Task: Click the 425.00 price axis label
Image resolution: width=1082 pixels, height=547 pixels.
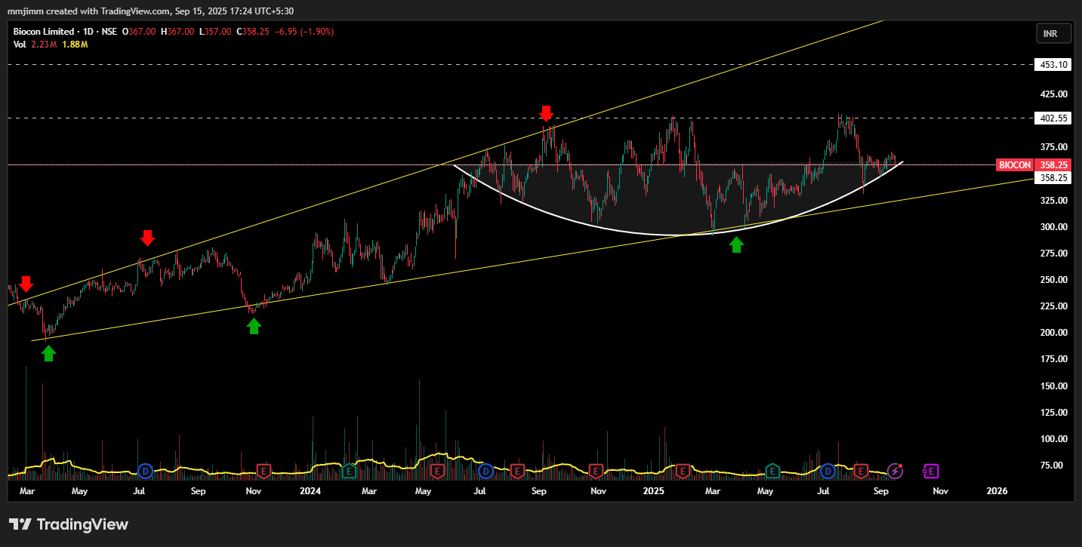Action: (1053, 94)
